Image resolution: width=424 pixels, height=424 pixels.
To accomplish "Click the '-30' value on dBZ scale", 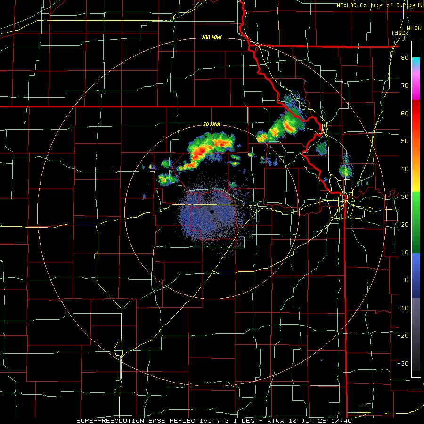I will pyautogui.click(x=403, y=363).
